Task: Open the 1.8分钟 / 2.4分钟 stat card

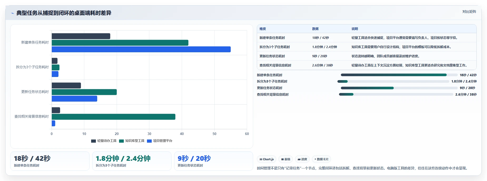Action: 132,161
